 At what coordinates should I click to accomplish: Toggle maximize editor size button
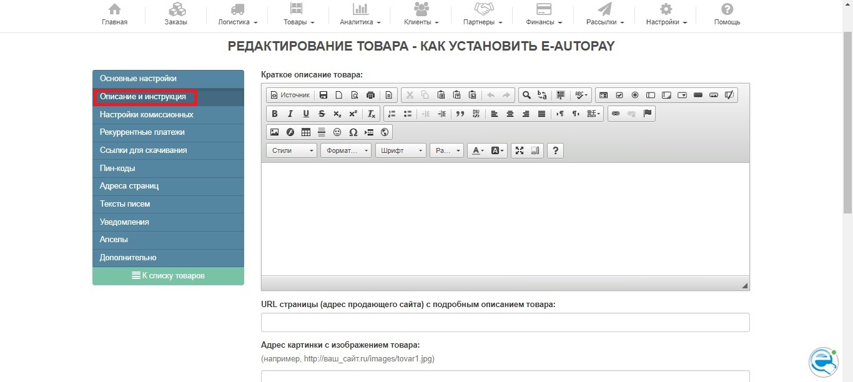click(x=520, y=150)
